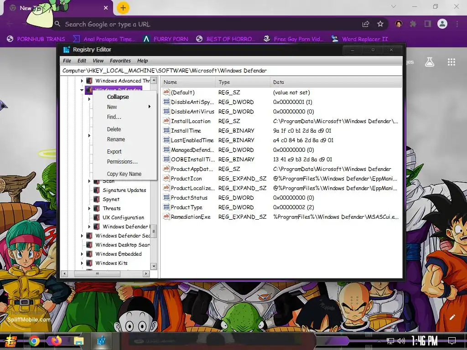
Task: Click the LastEnabledTime binary icon
Action: click(x=166, y=140)
